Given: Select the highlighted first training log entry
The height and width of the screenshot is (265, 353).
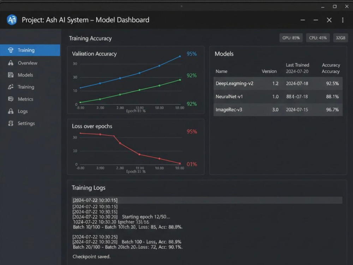Looking at the screenshot, I should [207, 200].
